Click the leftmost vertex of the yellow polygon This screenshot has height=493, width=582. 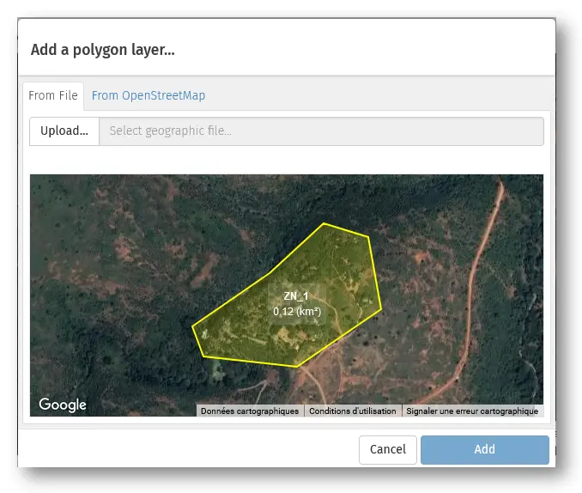(x=193, y=326)
